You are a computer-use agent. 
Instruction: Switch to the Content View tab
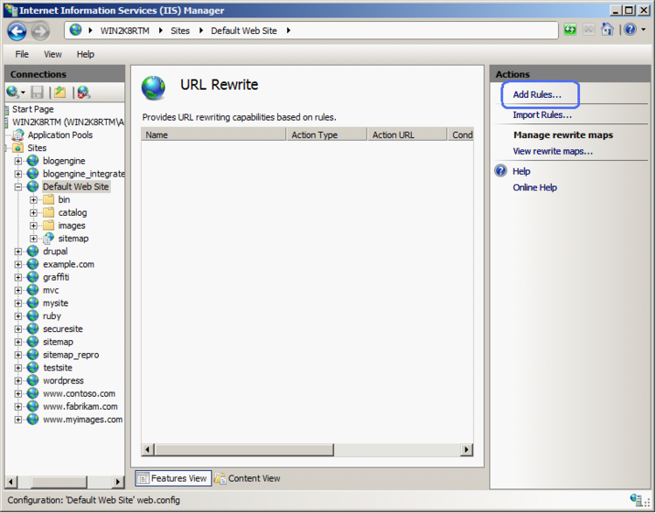pos(248,478)
